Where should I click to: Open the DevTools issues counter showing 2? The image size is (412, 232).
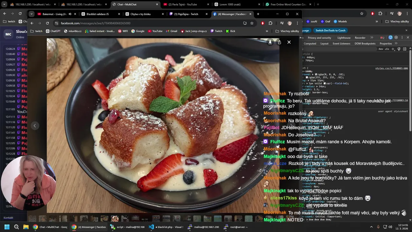coord(382,38)
